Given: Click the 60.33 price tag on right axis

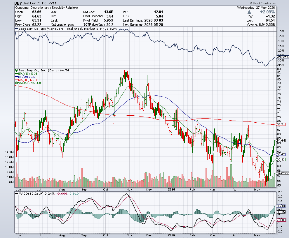Looking at the screenshot, I should [x=281, y=159].
